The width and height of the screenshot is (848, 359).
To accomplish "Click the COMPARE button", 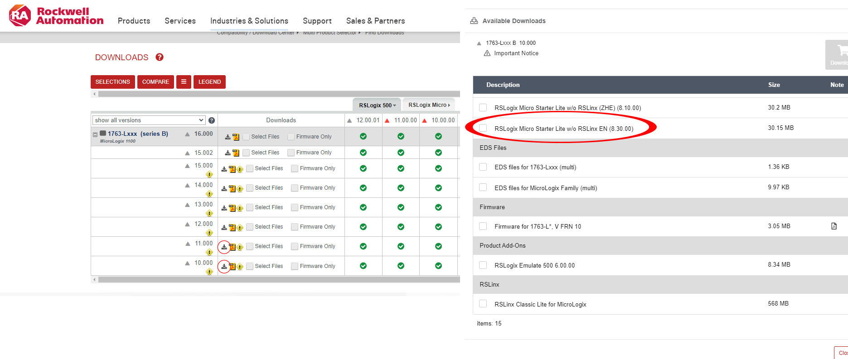I will 155,82.
